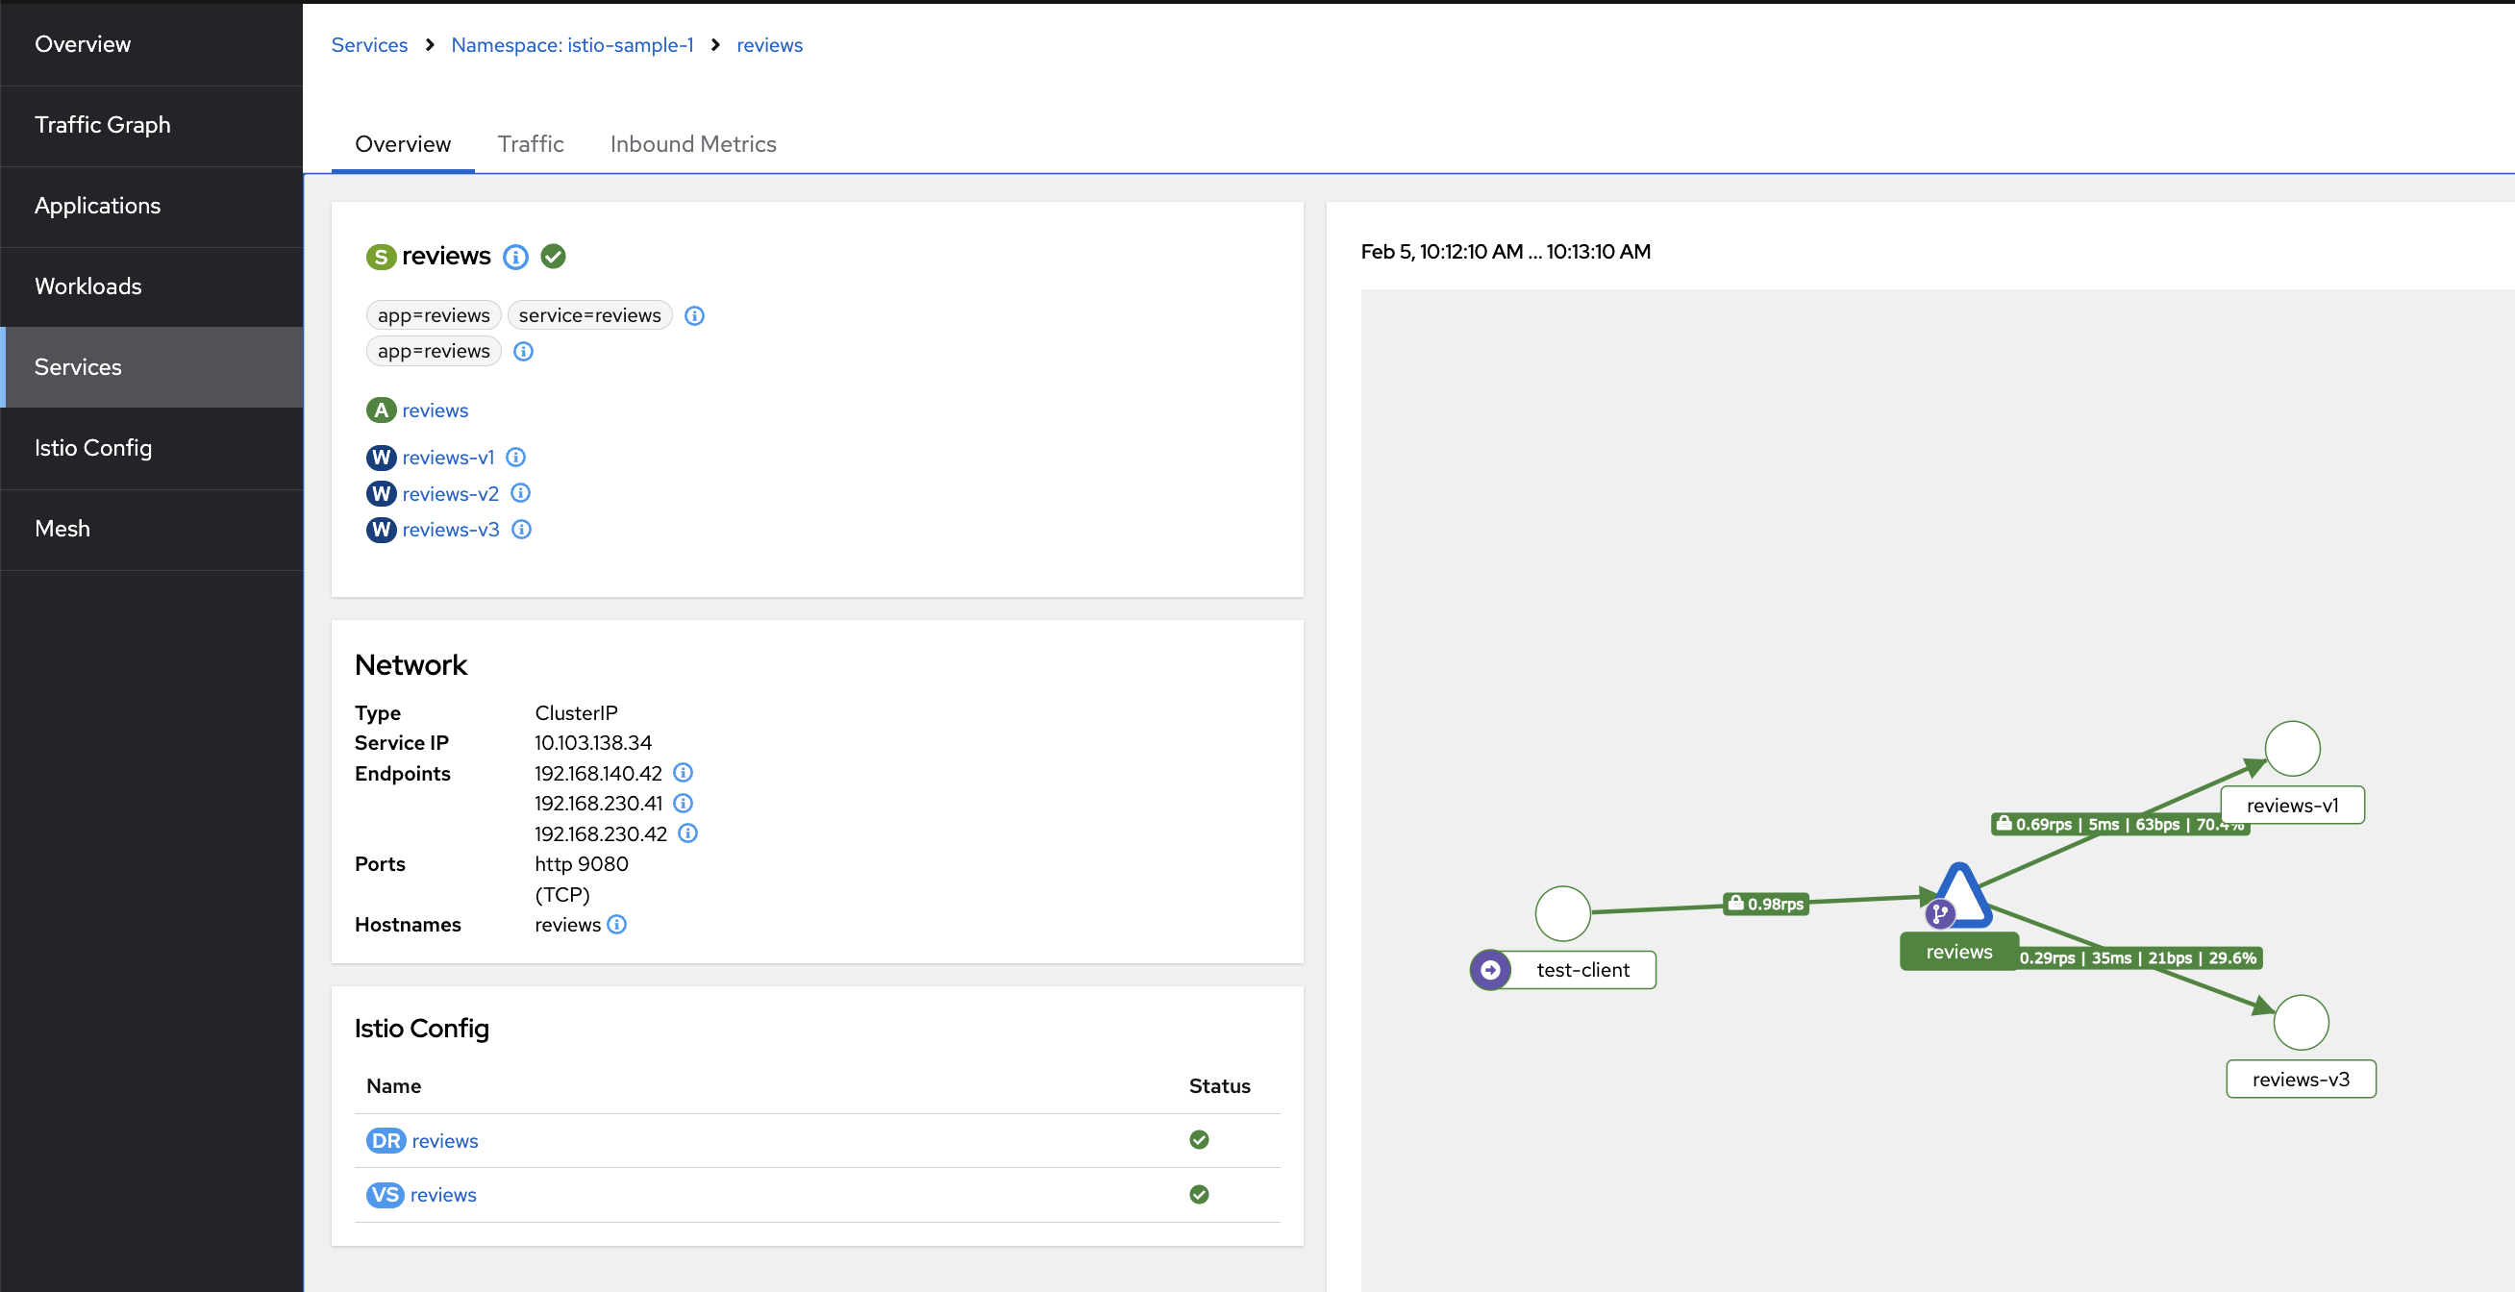Click info icon next to reviews hostname

point(617,924)
